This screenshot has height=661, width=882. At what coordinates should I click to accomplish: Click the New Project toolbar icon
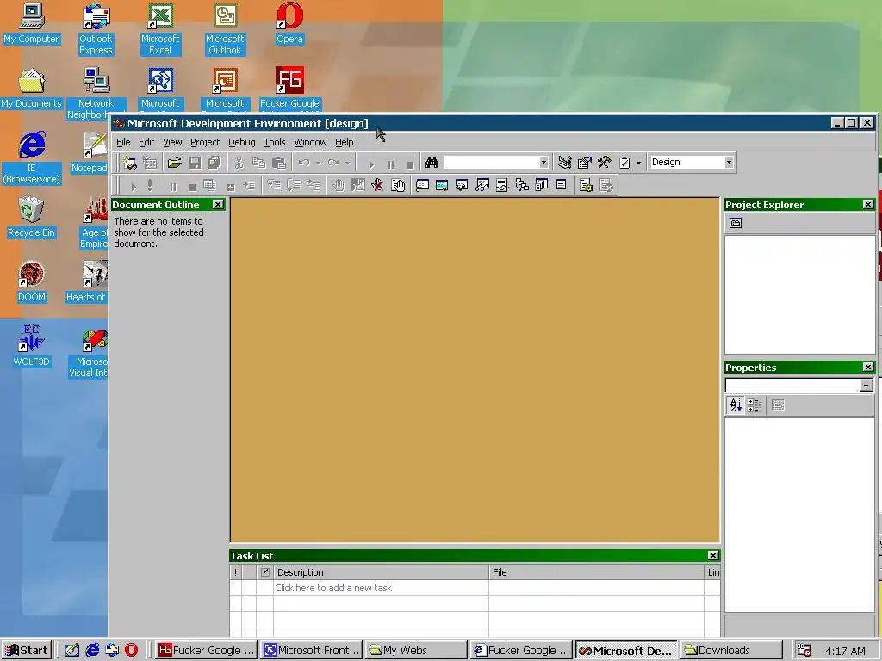coord(130,163)
